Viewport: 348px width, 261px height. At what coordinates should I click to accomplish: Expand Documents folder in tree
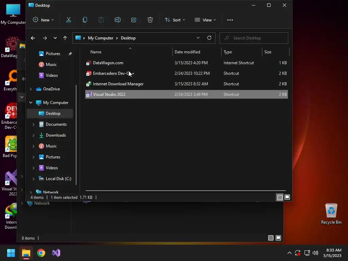[x=34, y=124]
